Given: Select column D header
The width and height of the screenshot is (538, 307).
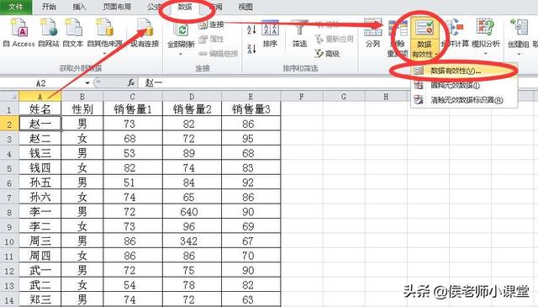Looking at the screenshot, I should point(192,97).
